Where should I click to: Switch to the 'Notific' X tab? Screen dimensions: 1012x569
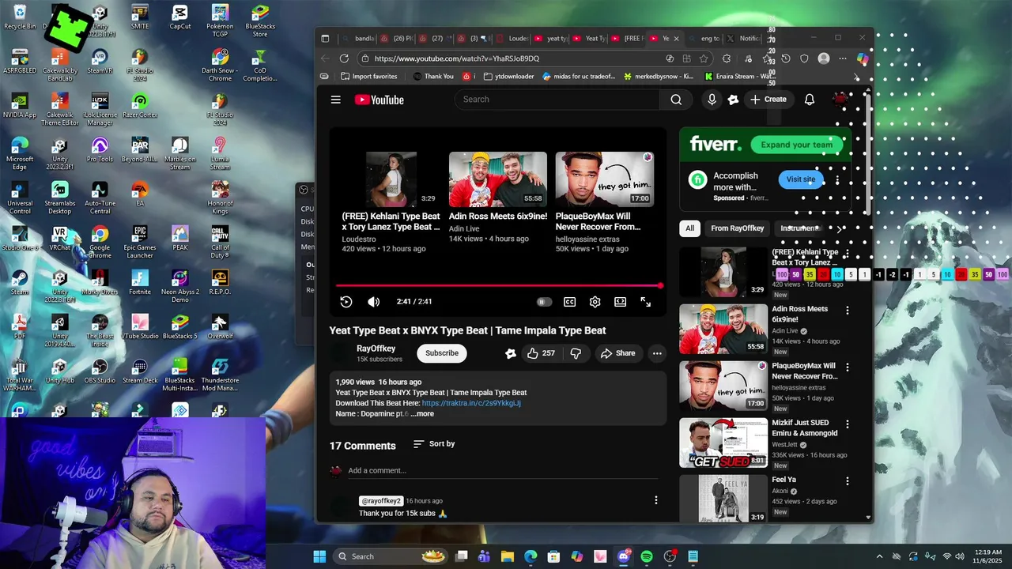(x=744, y=38)
